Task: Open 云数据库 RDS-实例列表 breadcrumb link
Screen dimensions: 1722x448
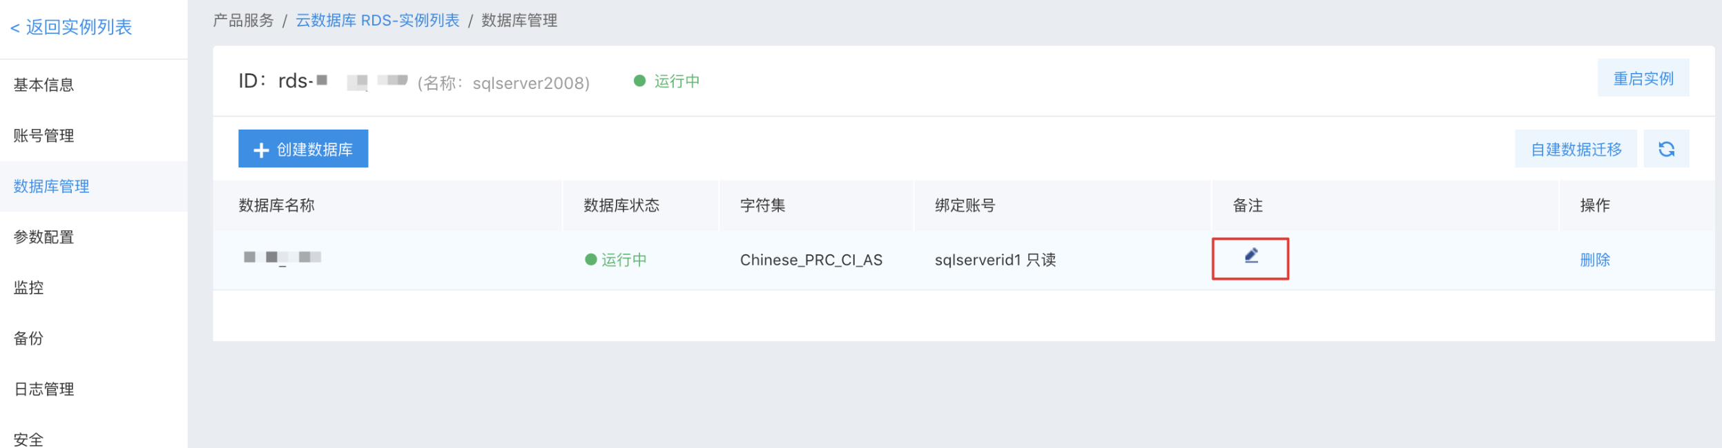Action: click(x=378, y=21)
